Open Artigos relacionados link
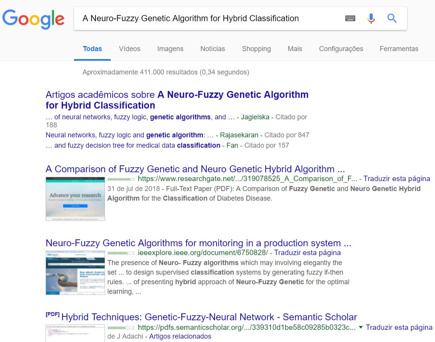 pyautogui.click(x=180, y=337)
